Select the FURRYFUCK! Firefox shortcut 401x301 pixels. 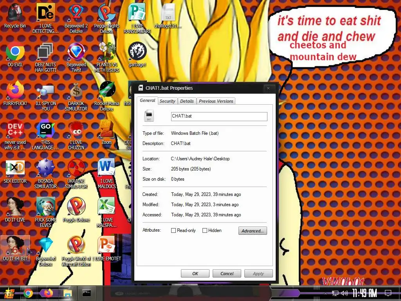[x=15, y=93]
